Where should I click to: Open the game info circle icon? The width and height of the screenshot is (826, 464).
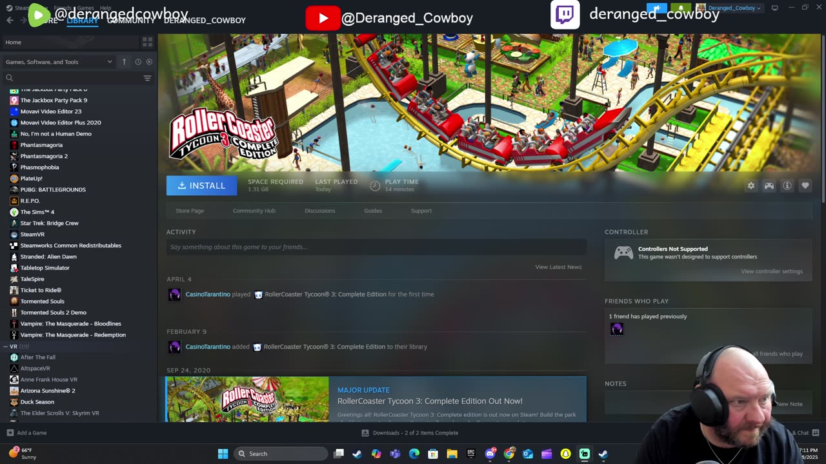coord(787,186)
